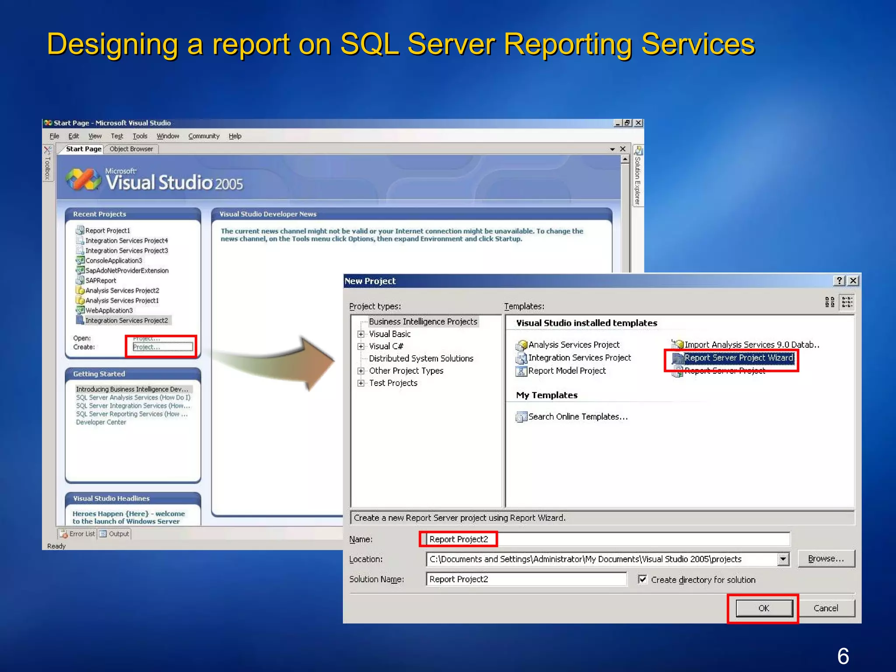Switch templates view to small icons
This screenshot has width=896, height=672.
(847, 302)
